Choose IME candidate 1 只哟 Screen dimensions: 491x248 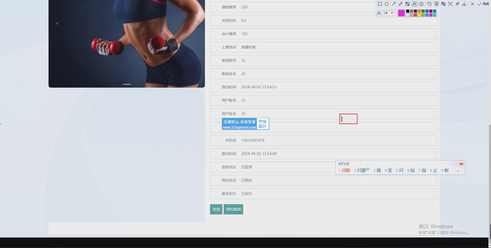pyautogui.click(x=344, y=170)
